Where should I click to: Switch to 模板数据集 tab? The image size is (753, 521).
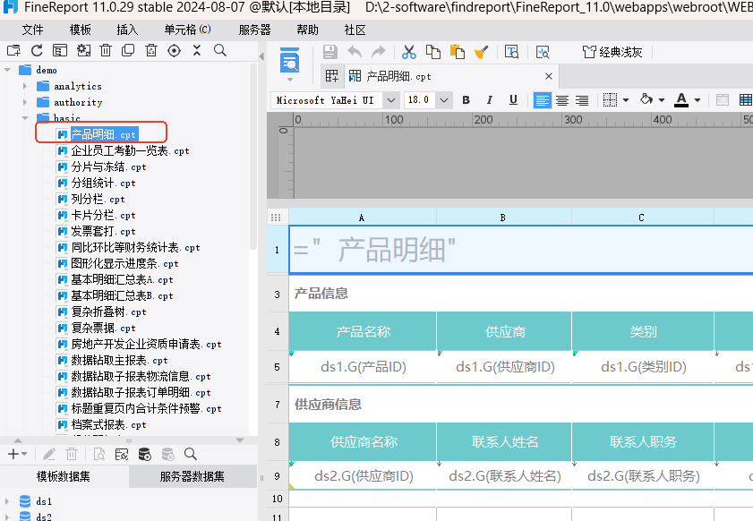pos(64,476)
